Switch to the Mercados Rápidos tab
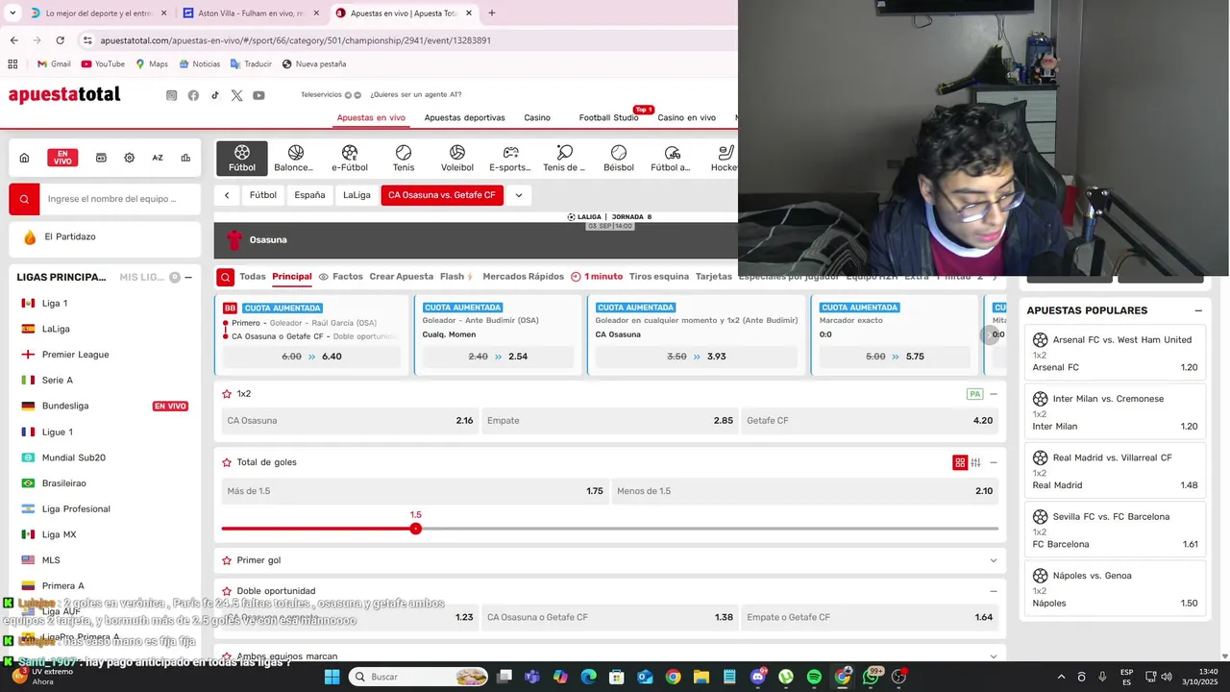Image resolution: width=1230 pixels, height=692 pixels. click(523, 277)
